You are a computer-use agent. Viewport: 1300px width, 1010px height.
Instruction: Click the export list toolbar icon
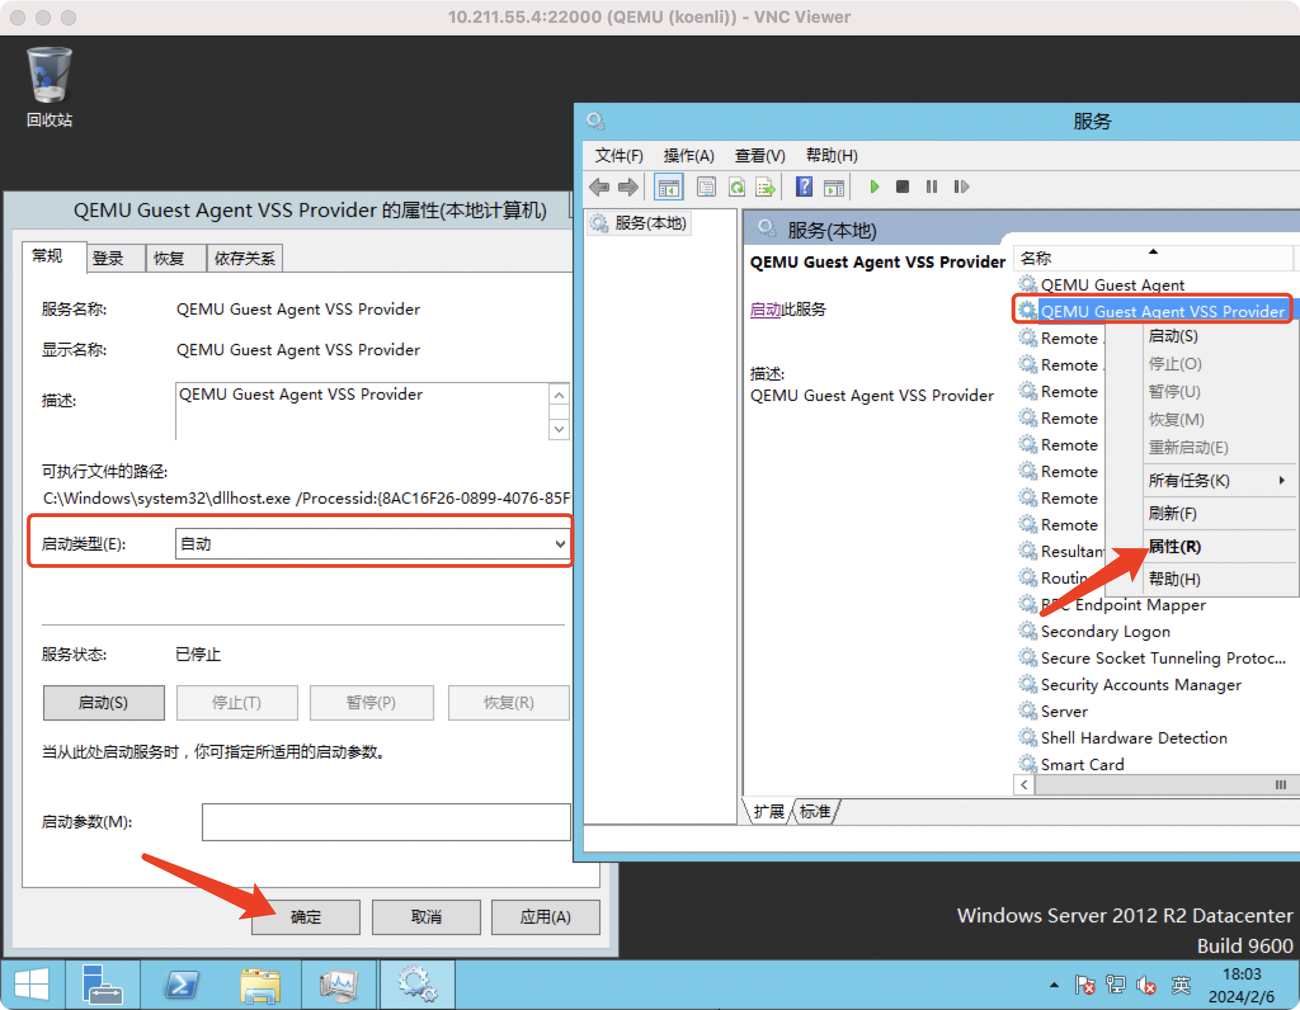point(765,187)
